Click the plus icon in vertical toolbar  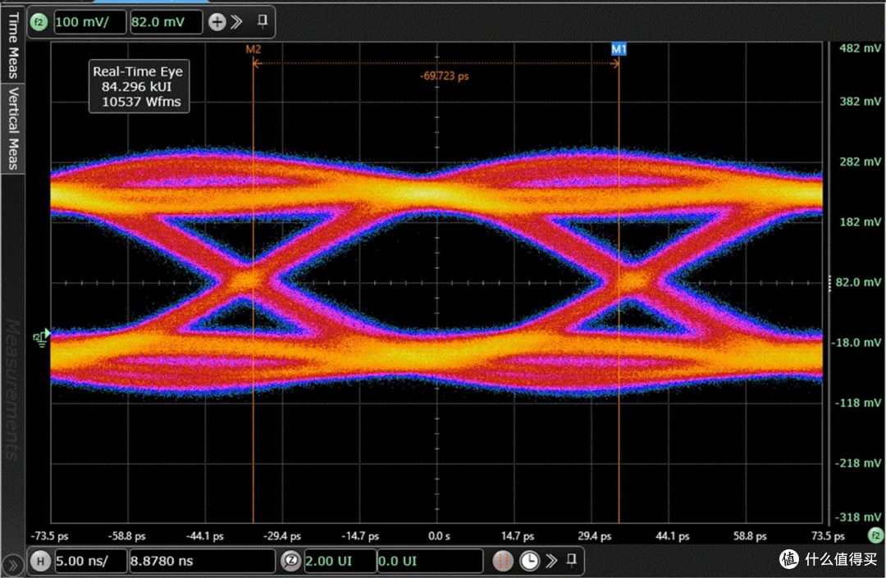(217, 22)
